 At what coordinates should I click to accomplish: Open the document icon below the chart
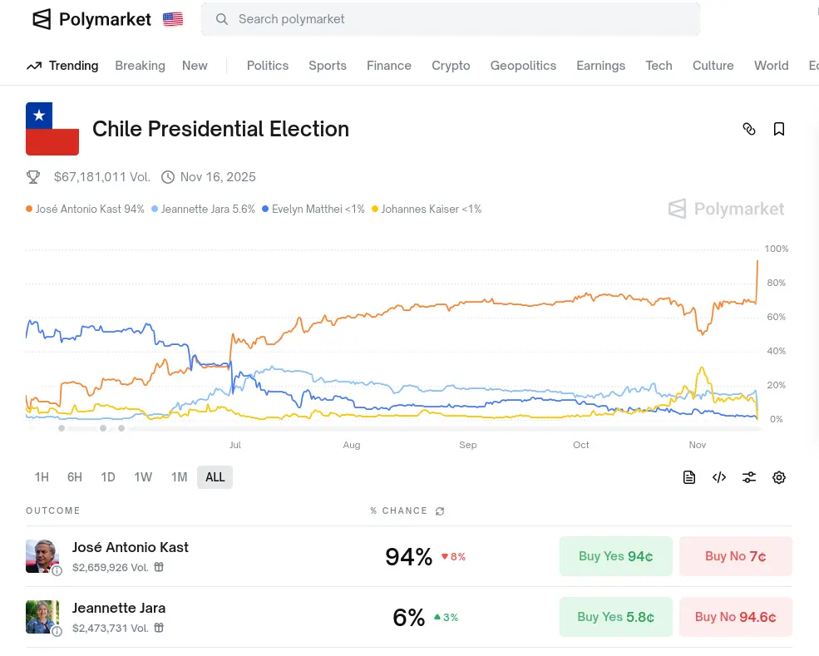pos(689,477)
